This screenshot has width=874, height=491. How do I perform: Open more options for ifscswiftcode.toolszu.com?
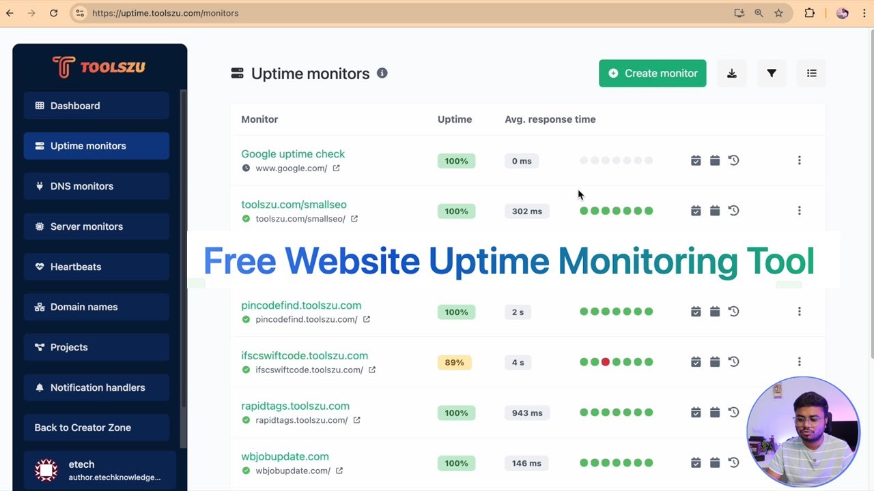coord(799,362)
